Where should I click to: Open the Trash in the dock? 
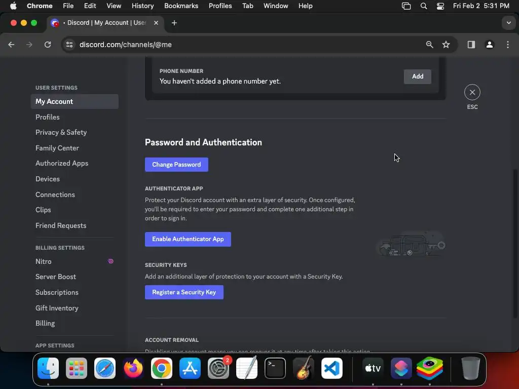[x=470, y=368]
